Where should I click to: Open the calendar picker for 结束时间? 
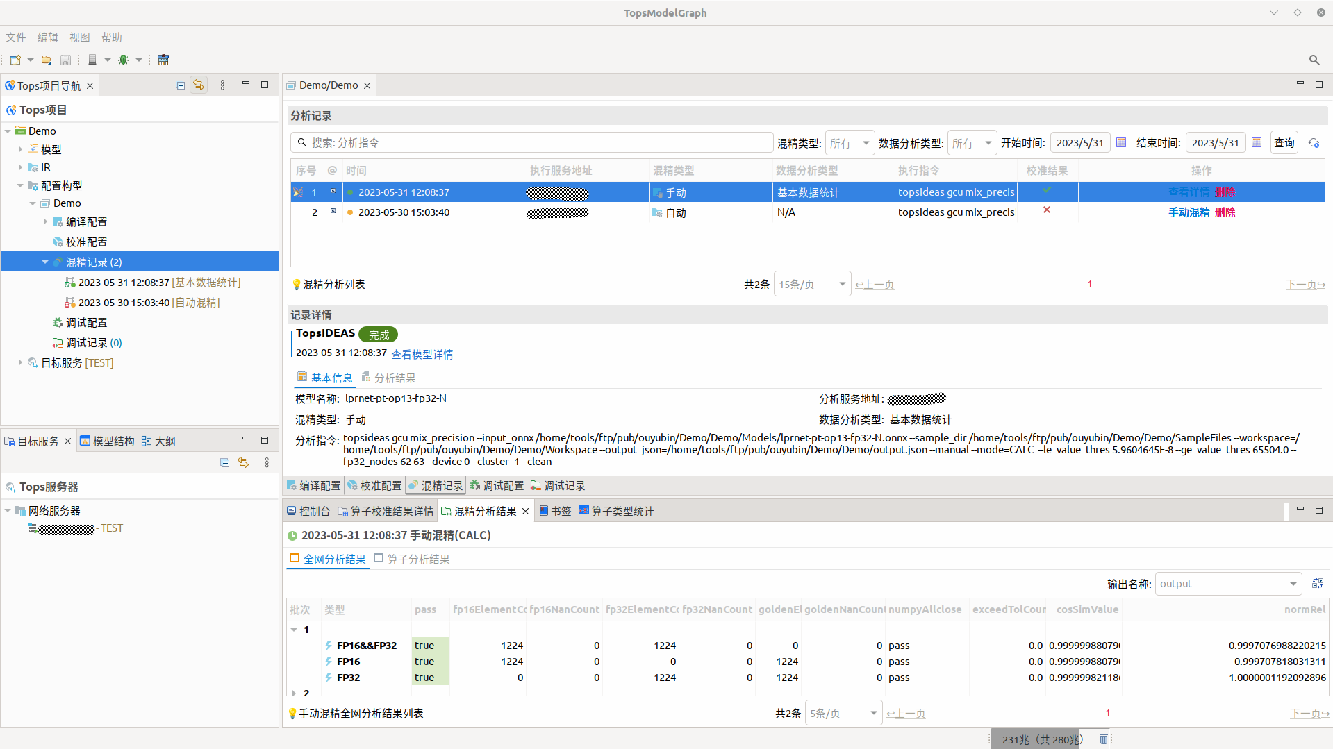pos(1257,143)
